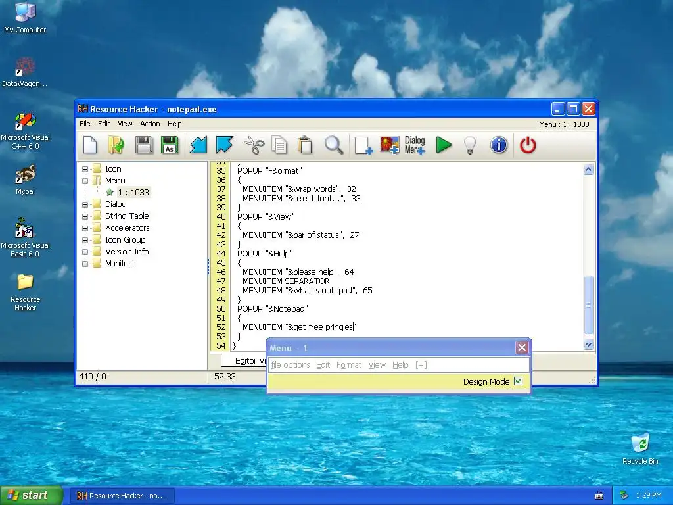Screen dimensions: 673x505
Task: Select the String Table folder label
Action: (127, 216)
